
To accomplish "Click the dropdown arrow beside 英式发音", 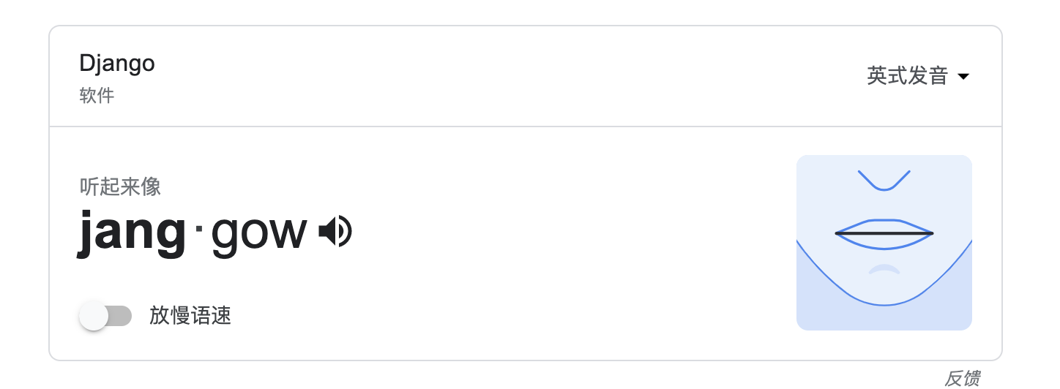I will pos(963,77).
